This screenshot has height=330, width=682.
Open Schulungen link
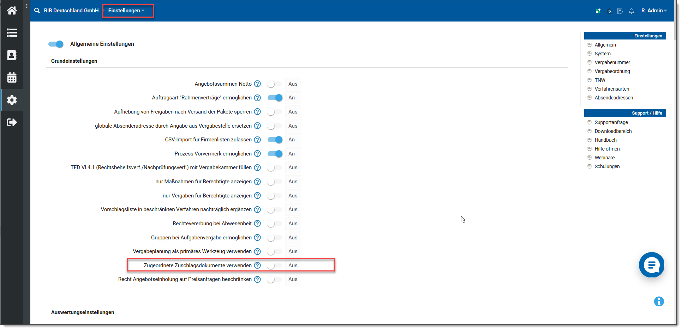[x=607, y=166]
